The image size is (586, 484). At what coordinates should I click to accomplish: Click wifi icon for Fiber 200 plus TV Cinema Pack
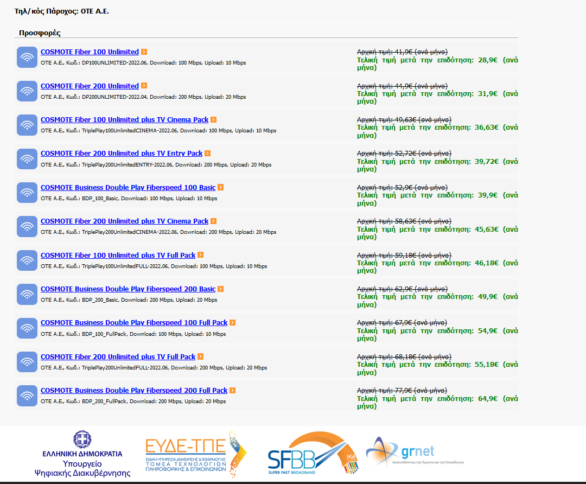point(27,226)
